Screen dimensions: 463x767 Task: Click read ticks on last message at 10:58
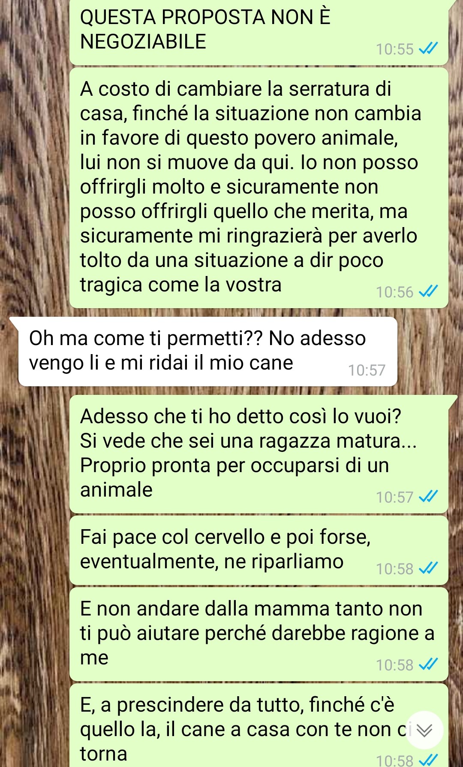click(x=428, y=761)
